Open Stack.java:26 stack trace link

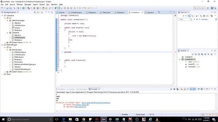click(x=82, y=105)
